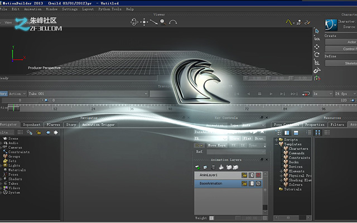The width and height of the screenshot is (357, 223).
Task: Open the 24 fps dropdown
Action: click(x=345, y=94)
